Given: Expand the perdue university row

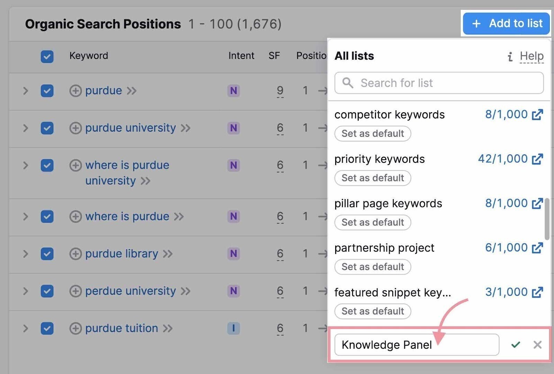Looking at the screenshot, I should tap(25, 291).
